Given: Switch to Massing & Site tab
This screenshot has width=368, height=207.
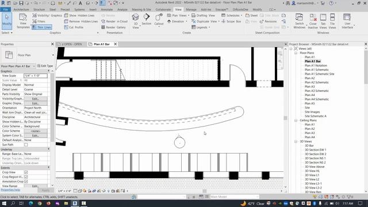Looking at the screenshot, I should point(141,9).
